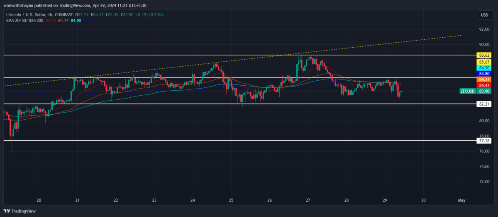
Task: Select the yellow 88.62 price level label
Action: click(x=484, y=55)
